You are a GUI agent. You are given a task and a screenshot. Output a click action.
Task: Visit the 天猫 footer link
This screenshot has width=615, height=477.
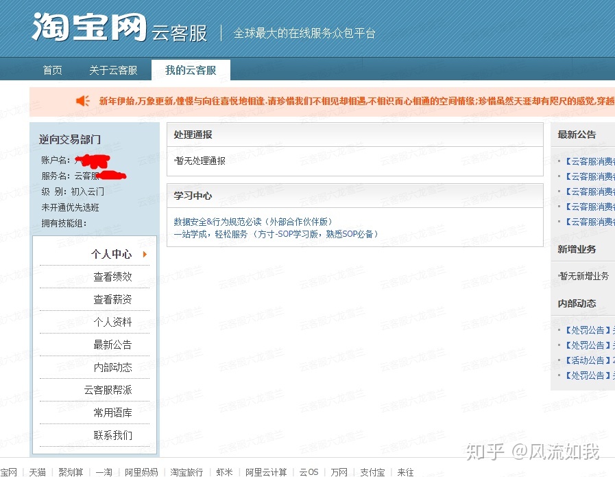(x=37, y=472)
